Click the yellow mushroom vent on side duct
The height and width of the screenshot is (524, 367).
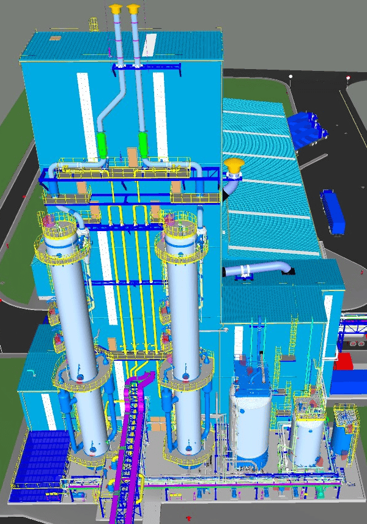(233, 165)
